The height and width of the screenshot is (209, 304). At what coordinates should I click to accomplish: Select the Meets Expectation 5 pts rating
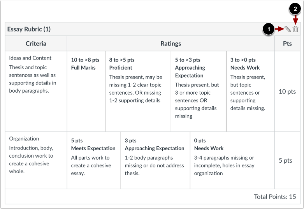click(x=94, y=160)
